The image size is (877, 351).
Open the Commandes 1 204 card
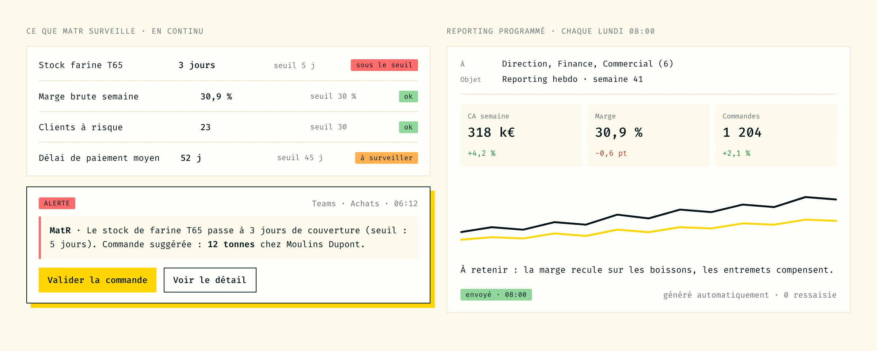point(776,136)
